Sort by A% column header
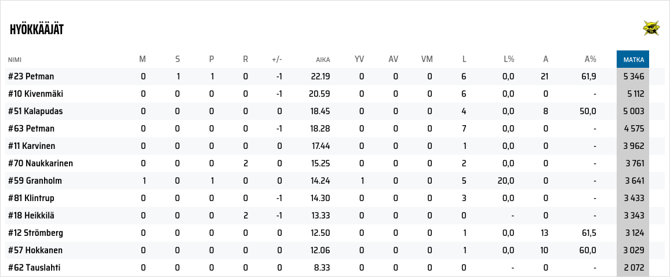The image size is (670, 277). 590,59
